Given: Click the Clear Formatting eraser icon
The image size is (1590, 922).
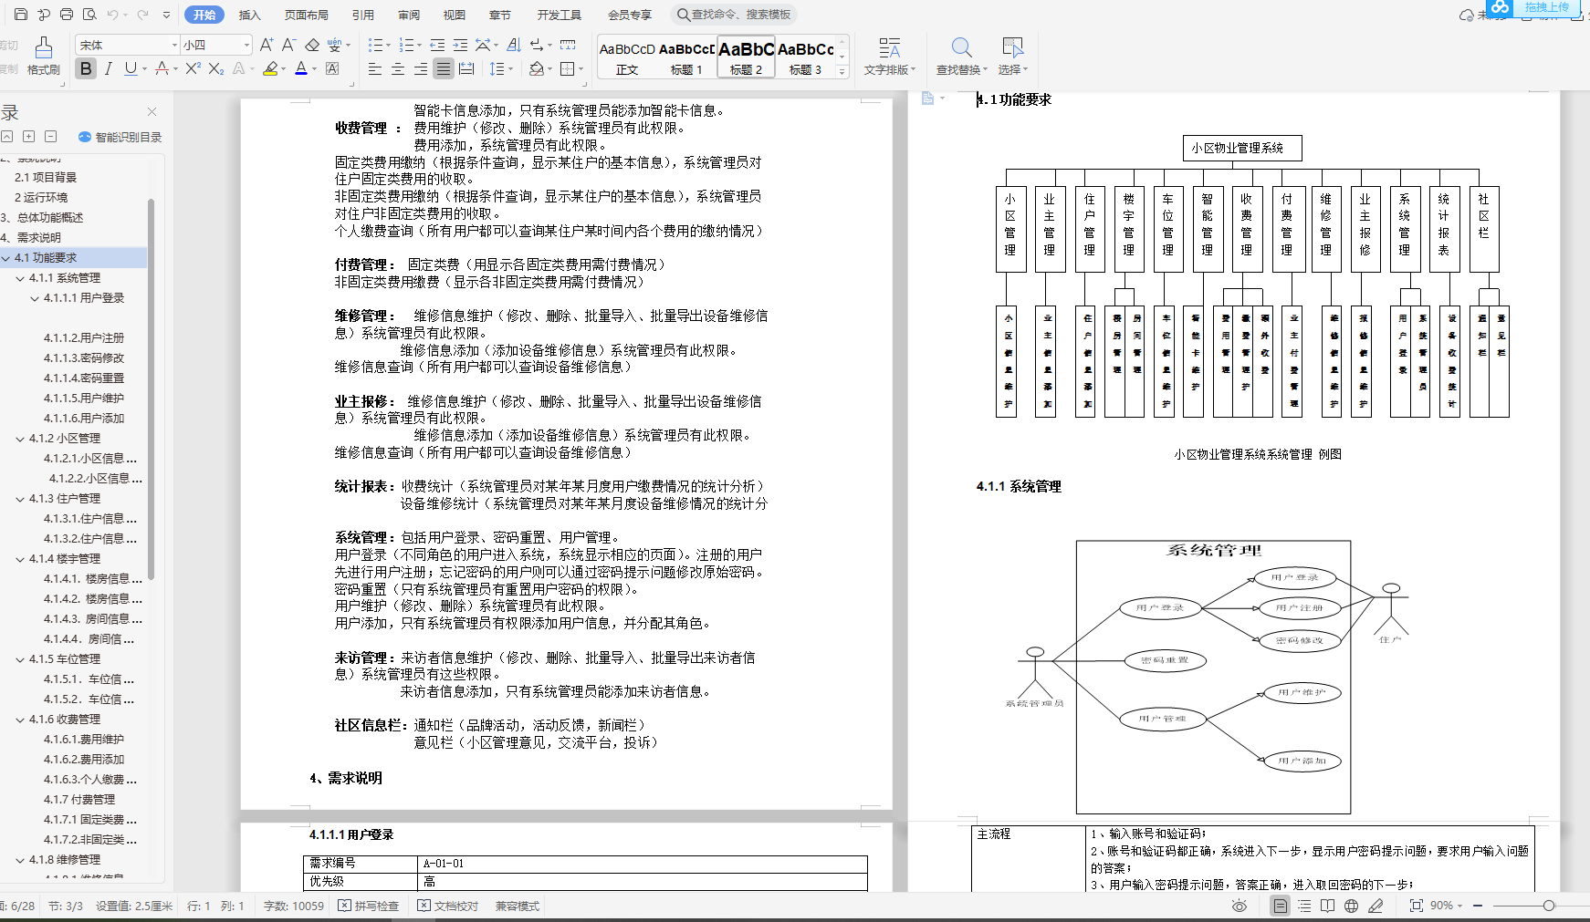Looking at the screenshot, I should pos(312,45).
